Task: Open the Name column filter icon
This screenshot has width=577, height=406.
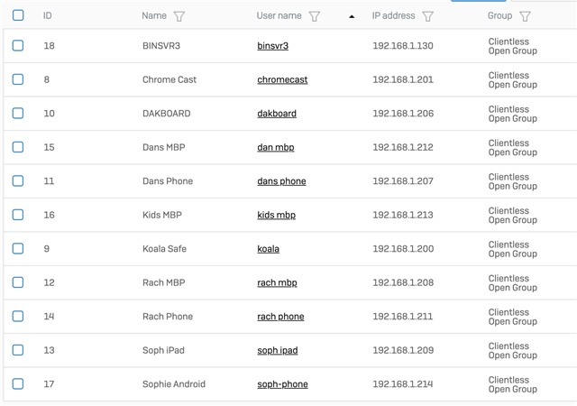Action: coord(179,16)
